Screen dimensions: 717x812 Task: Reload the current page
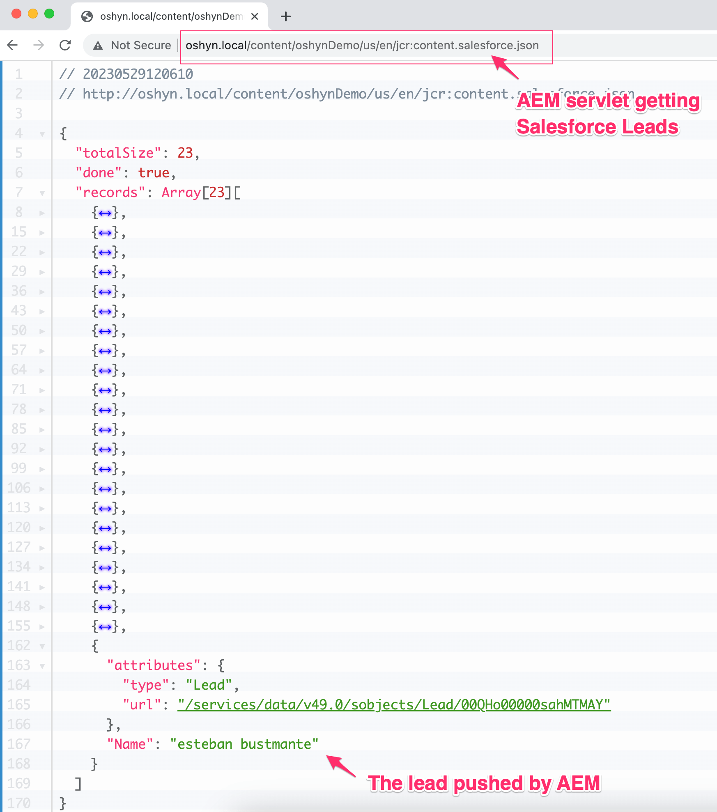click(65, 45)
